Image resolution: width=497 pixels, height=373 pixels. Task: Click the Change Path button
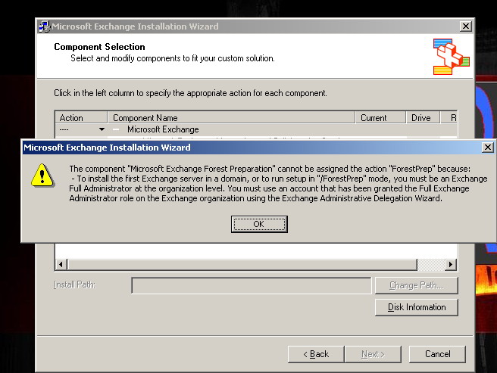[416, 285]
